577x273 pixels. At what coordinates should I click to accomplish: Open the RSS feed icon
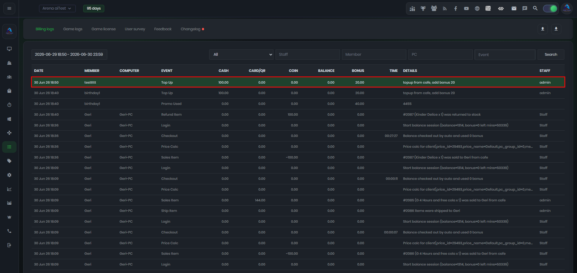pos(444,8)
